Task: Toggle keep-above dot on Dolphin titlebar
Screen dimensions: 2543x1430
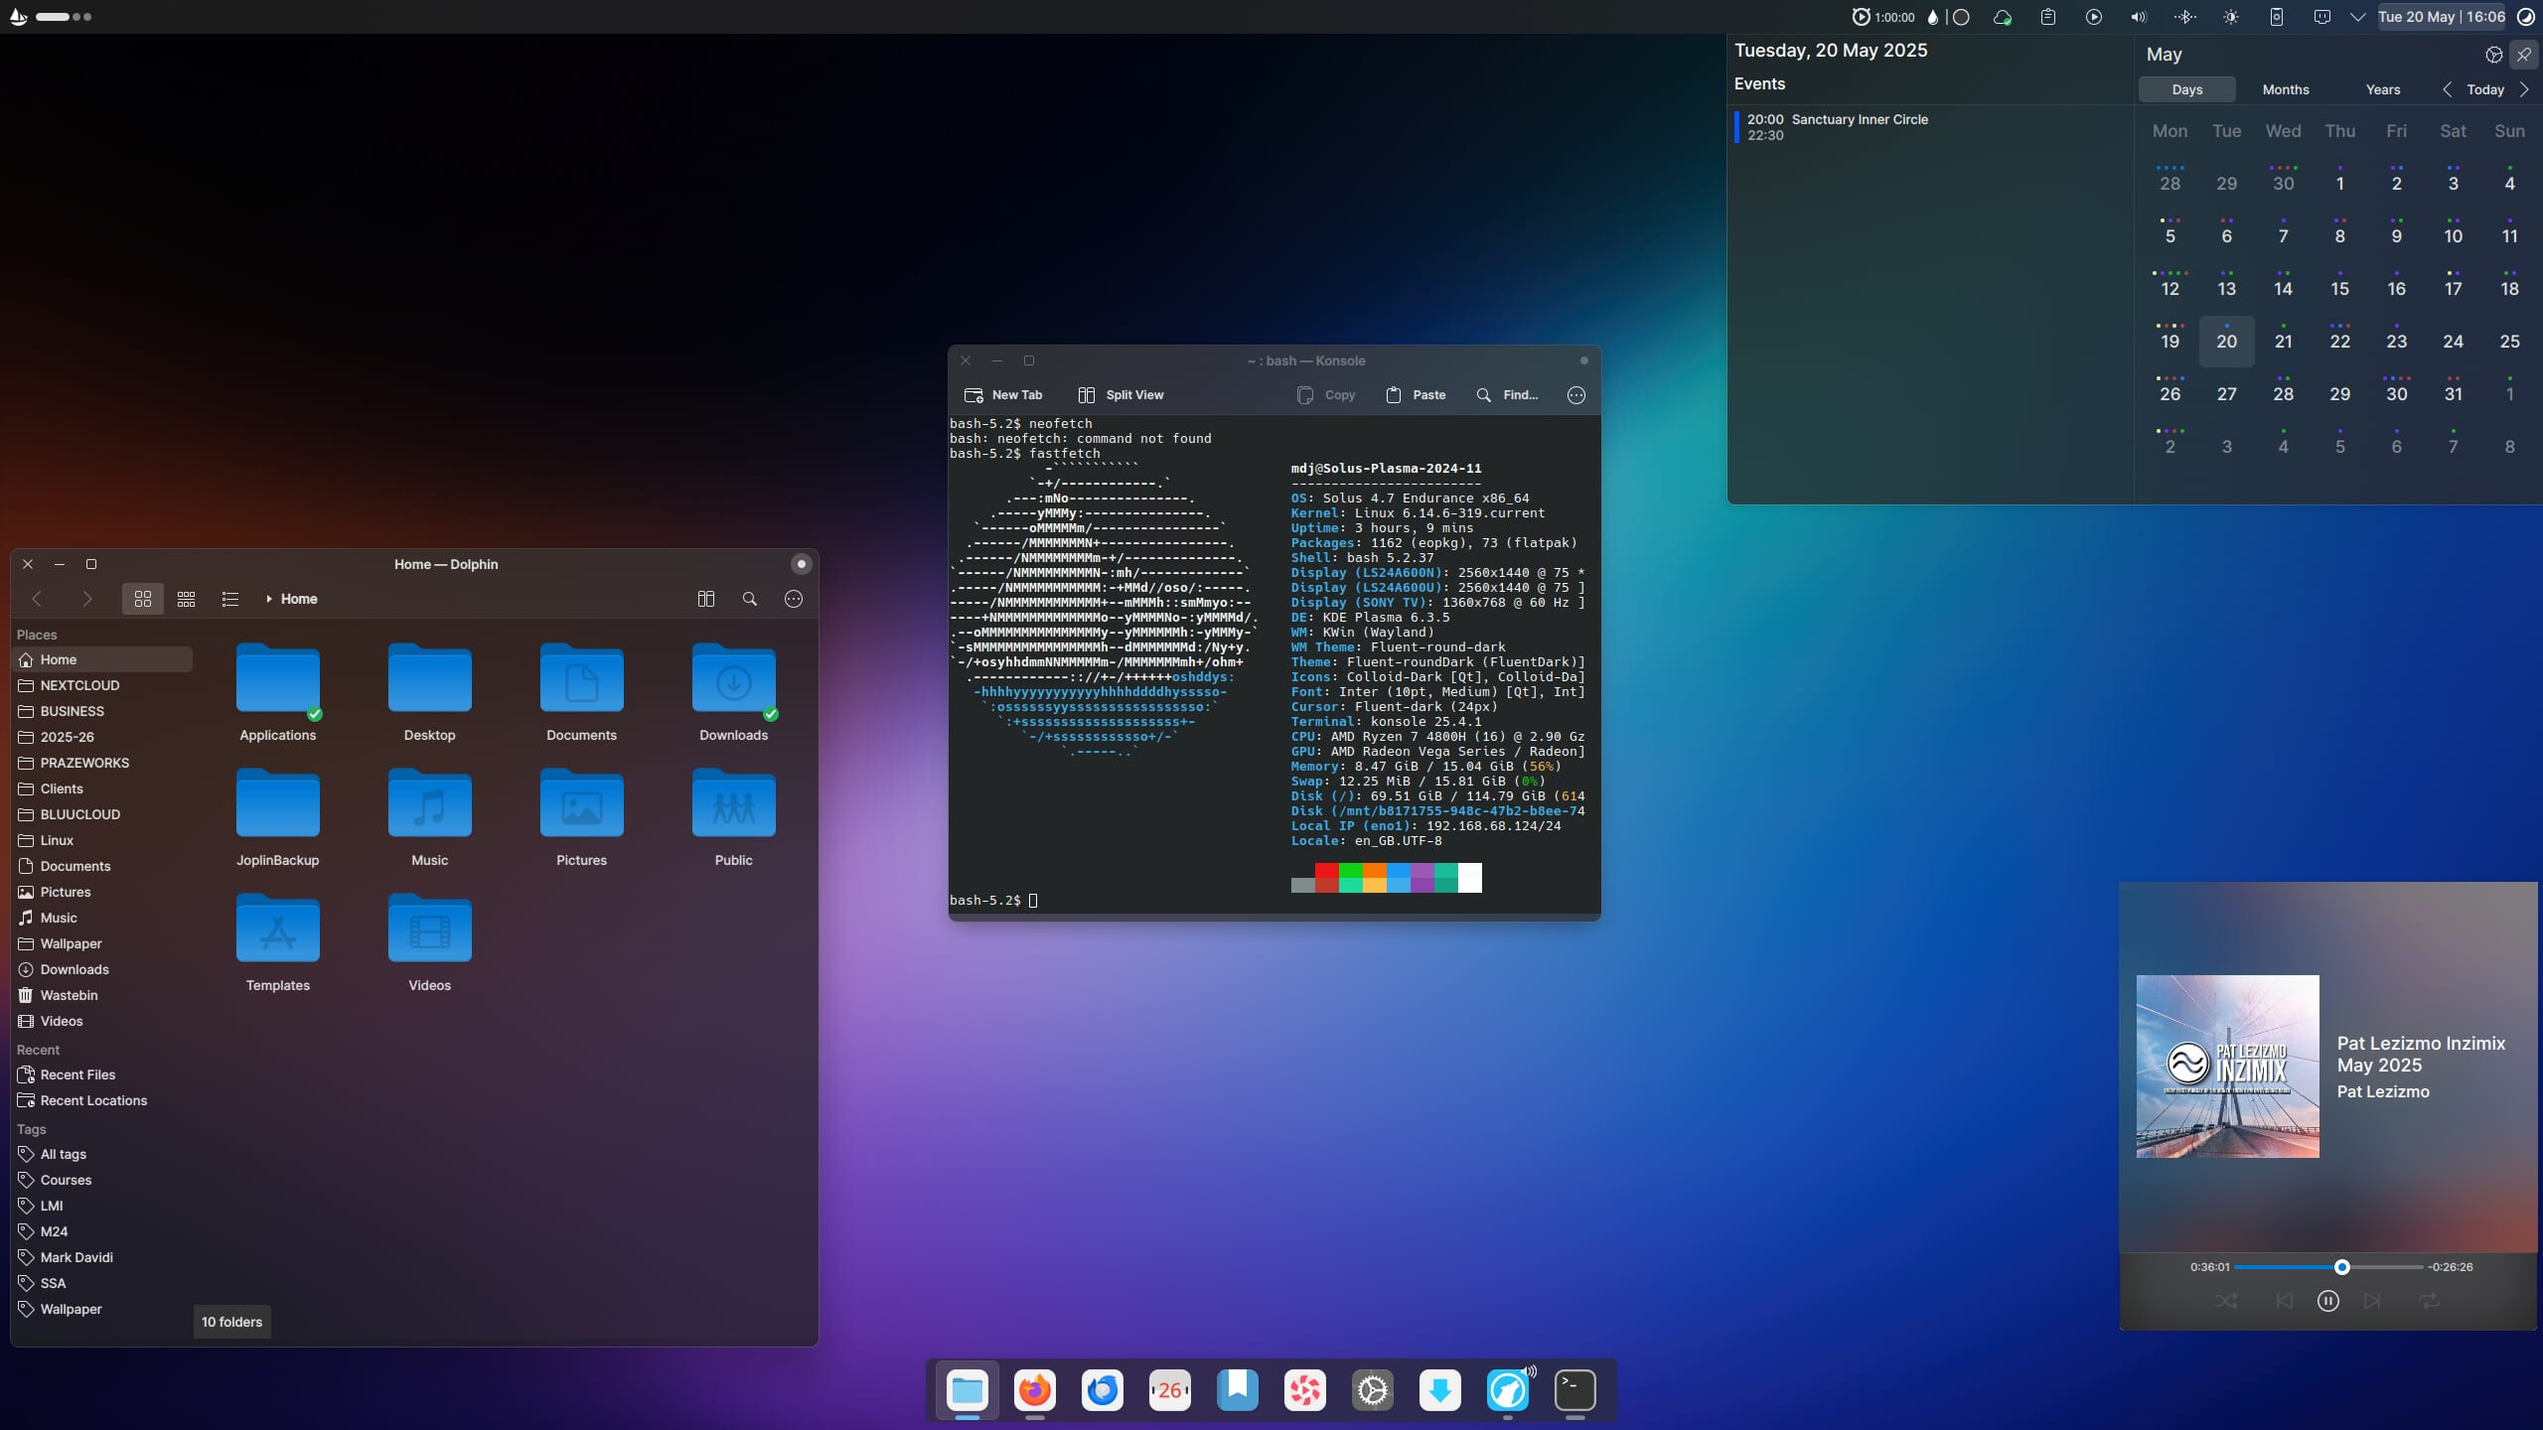Action: pos(802,564)
